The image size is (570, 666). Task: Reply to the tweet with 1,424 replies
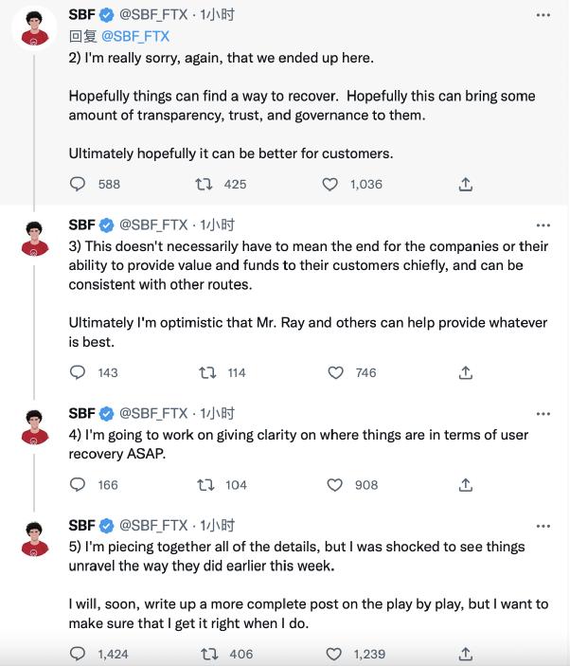(79, 653)
